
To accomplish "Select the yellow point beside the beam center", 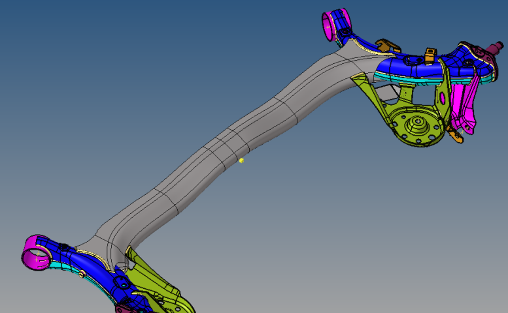I will click(241, 160).
